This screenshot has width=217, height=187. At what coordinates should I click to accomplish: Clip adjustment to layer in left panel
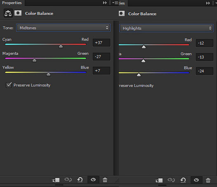(56, 180)
